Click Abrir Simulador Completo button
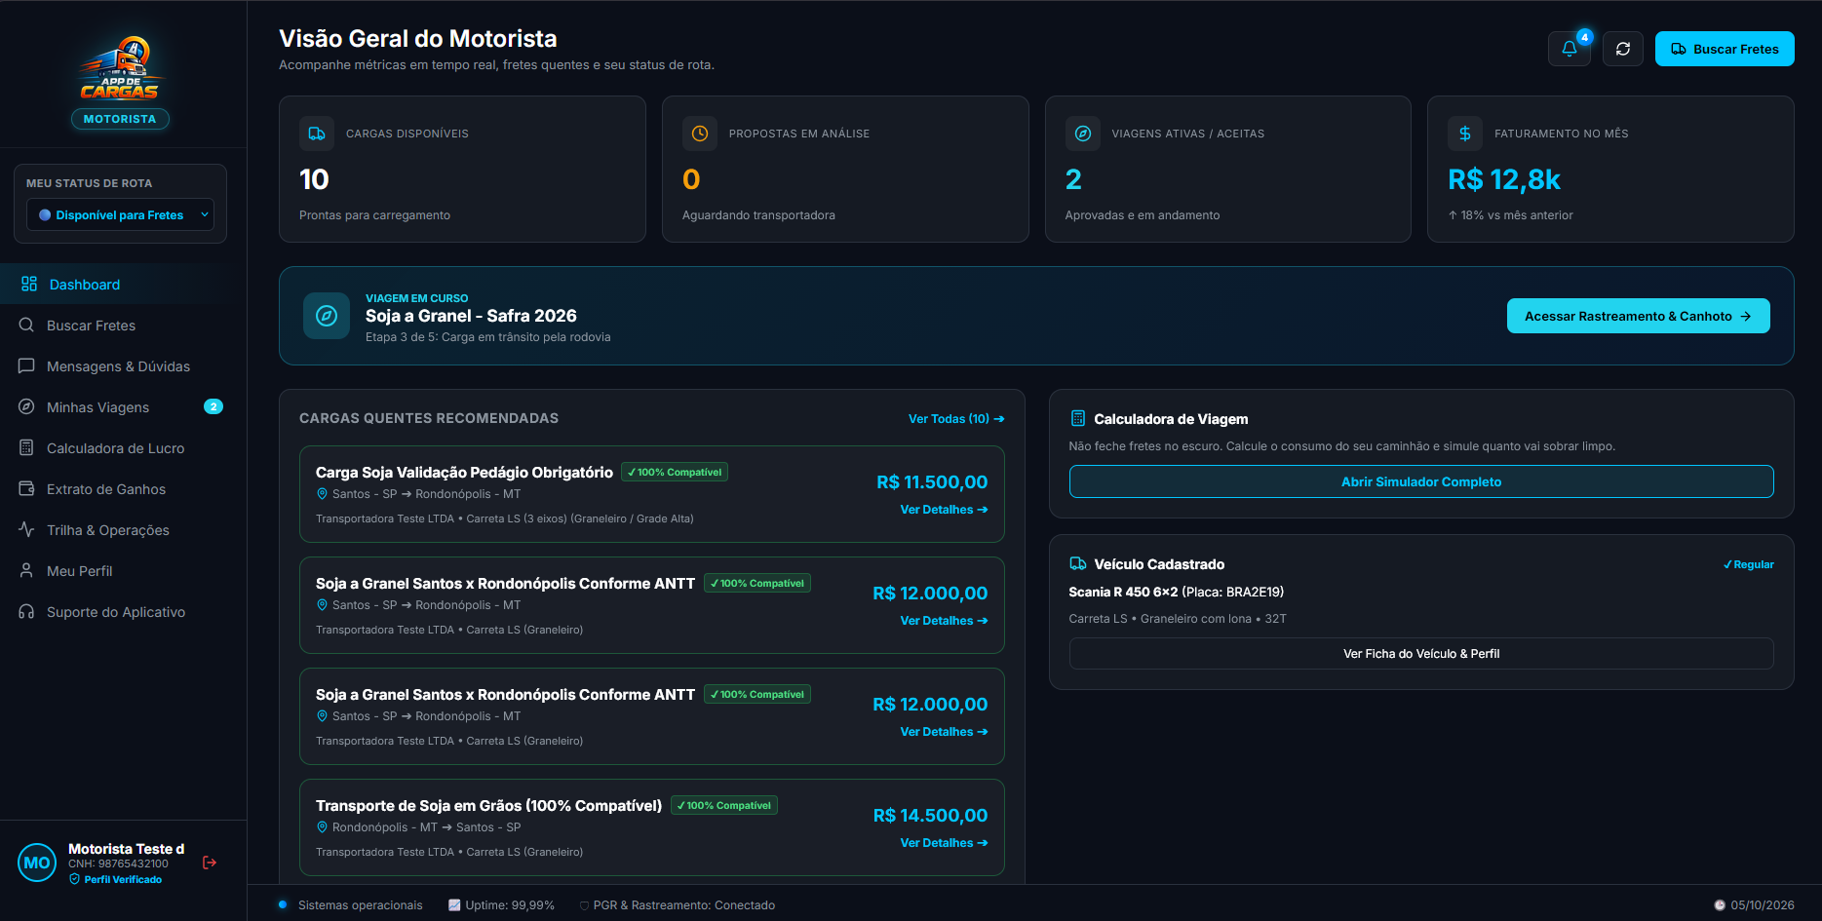The height and width of the screenshot is (921, 1822). (1421, 481)
